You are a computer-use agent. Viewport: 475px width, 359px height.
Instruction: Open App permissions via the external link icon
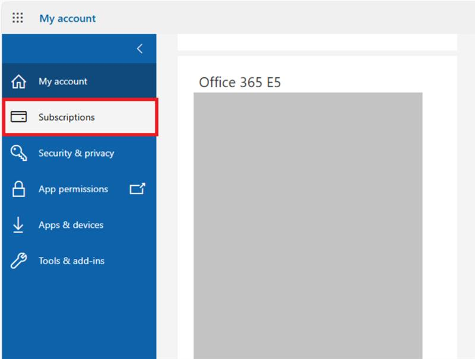[137, 189]
